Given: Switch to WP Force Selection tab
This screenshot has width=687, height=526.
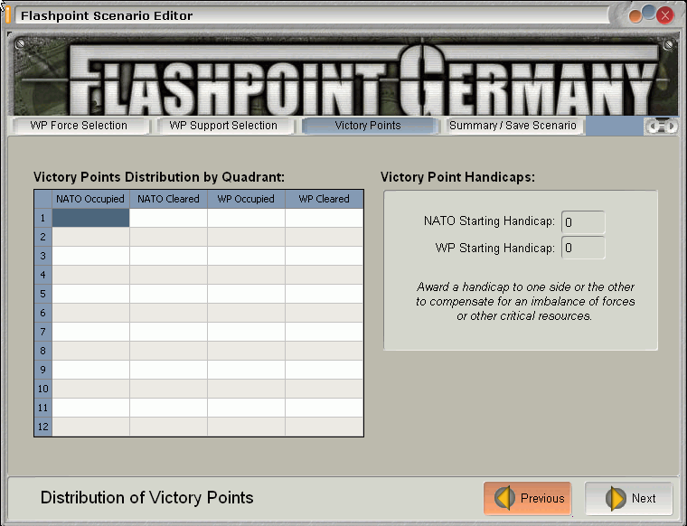Looking at the screenshot, I should 80,126.
